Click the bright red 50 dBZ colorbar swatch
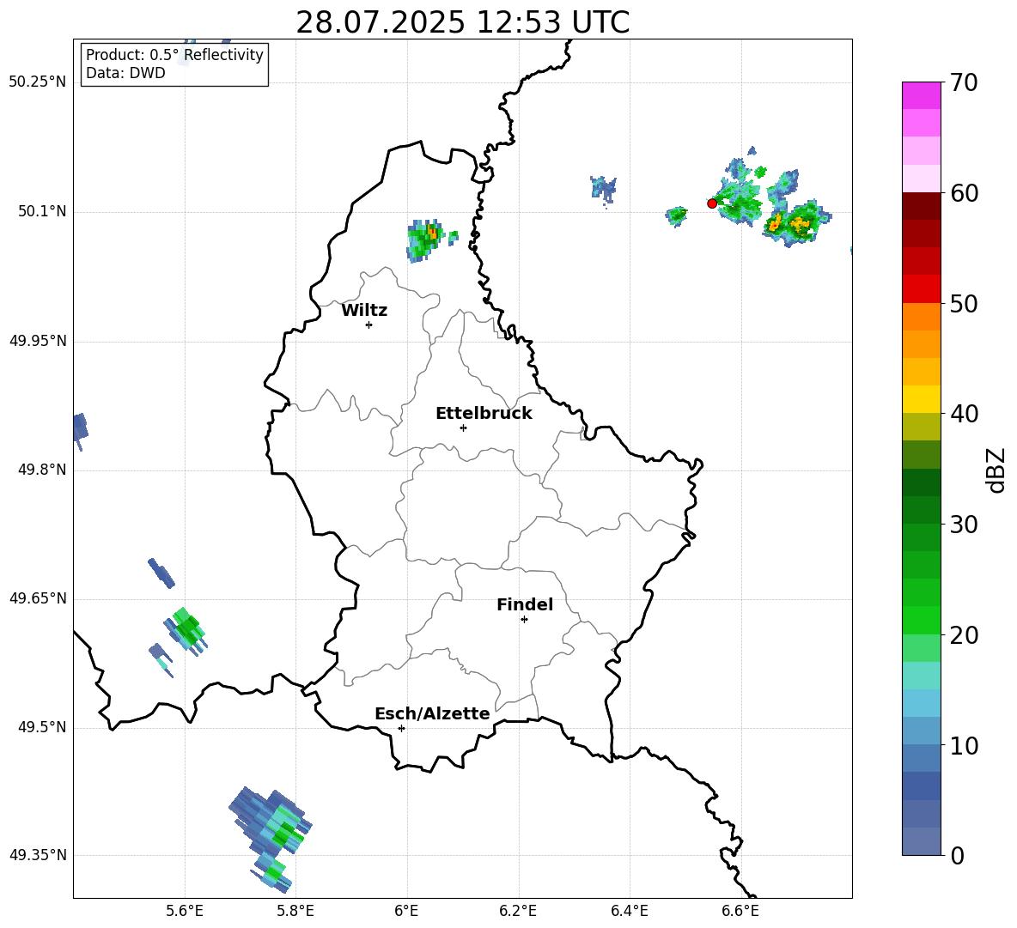Image resolution: width=1017 pixels, height=928 pixels. point(921,289)
